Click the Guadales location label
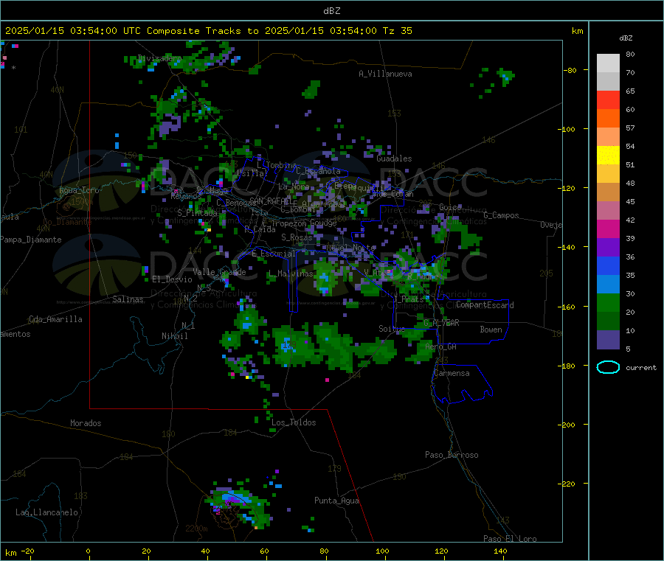Viewport: 664px width, 561px height. 394,158
